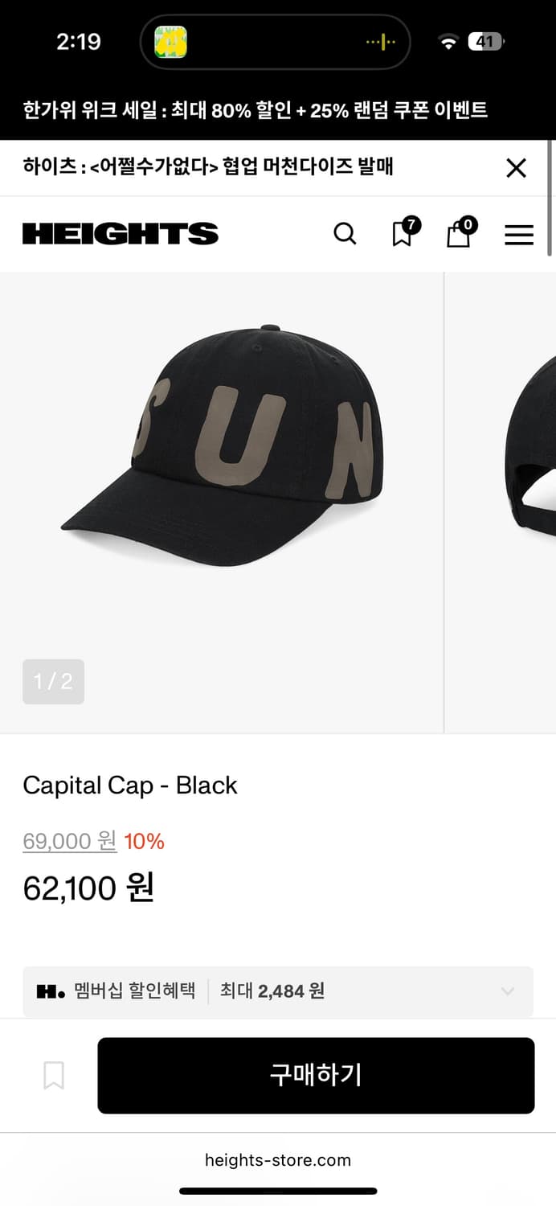Toggle bookmark for this cap

coord(54,1075)
